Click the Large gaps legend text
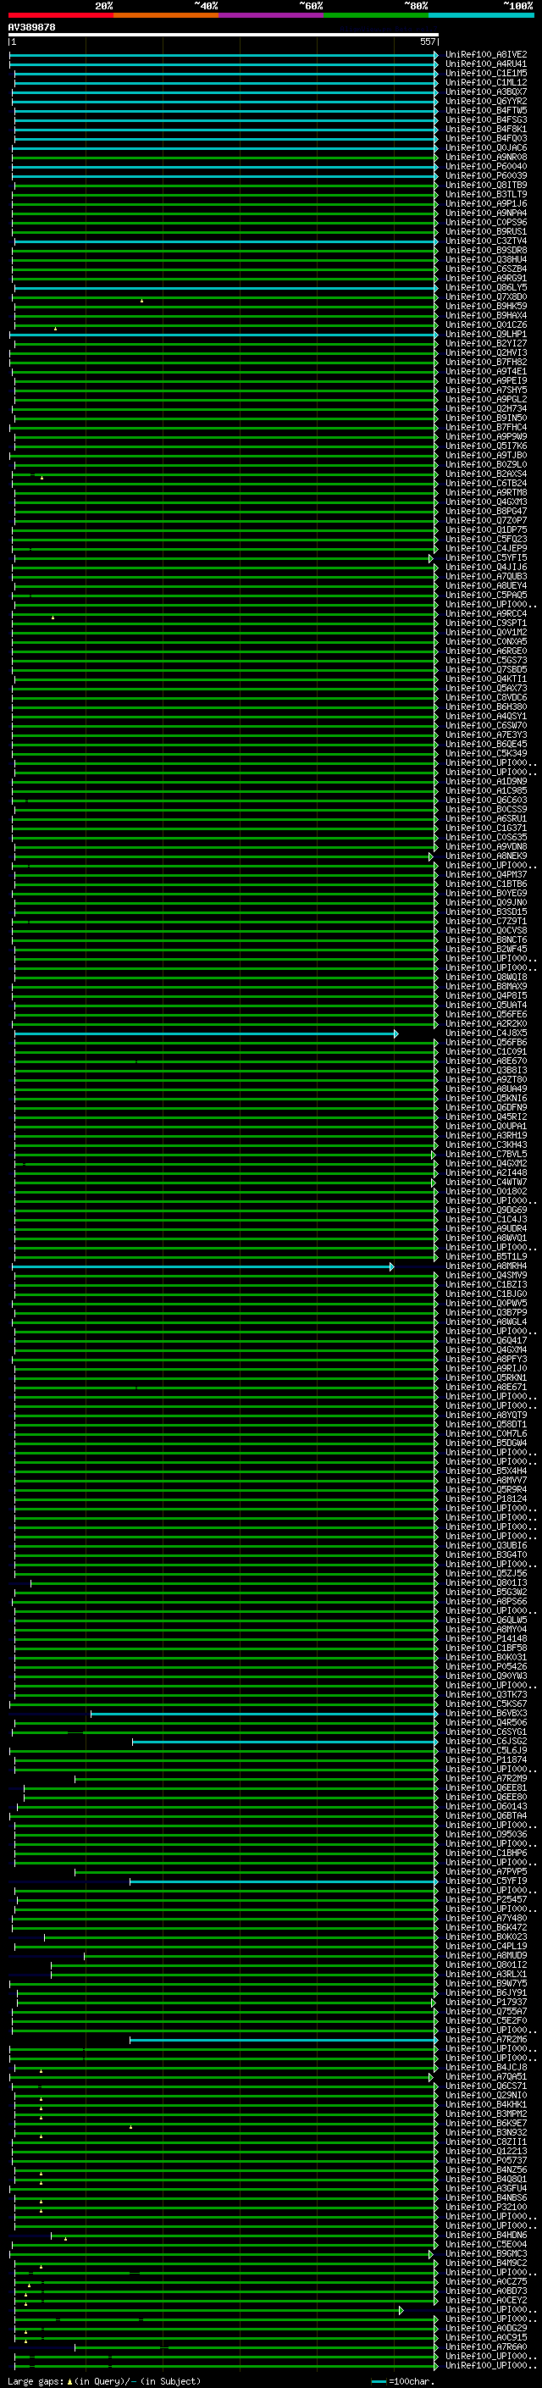The height and width of the screenshot is (2388, 542). 36,2381
